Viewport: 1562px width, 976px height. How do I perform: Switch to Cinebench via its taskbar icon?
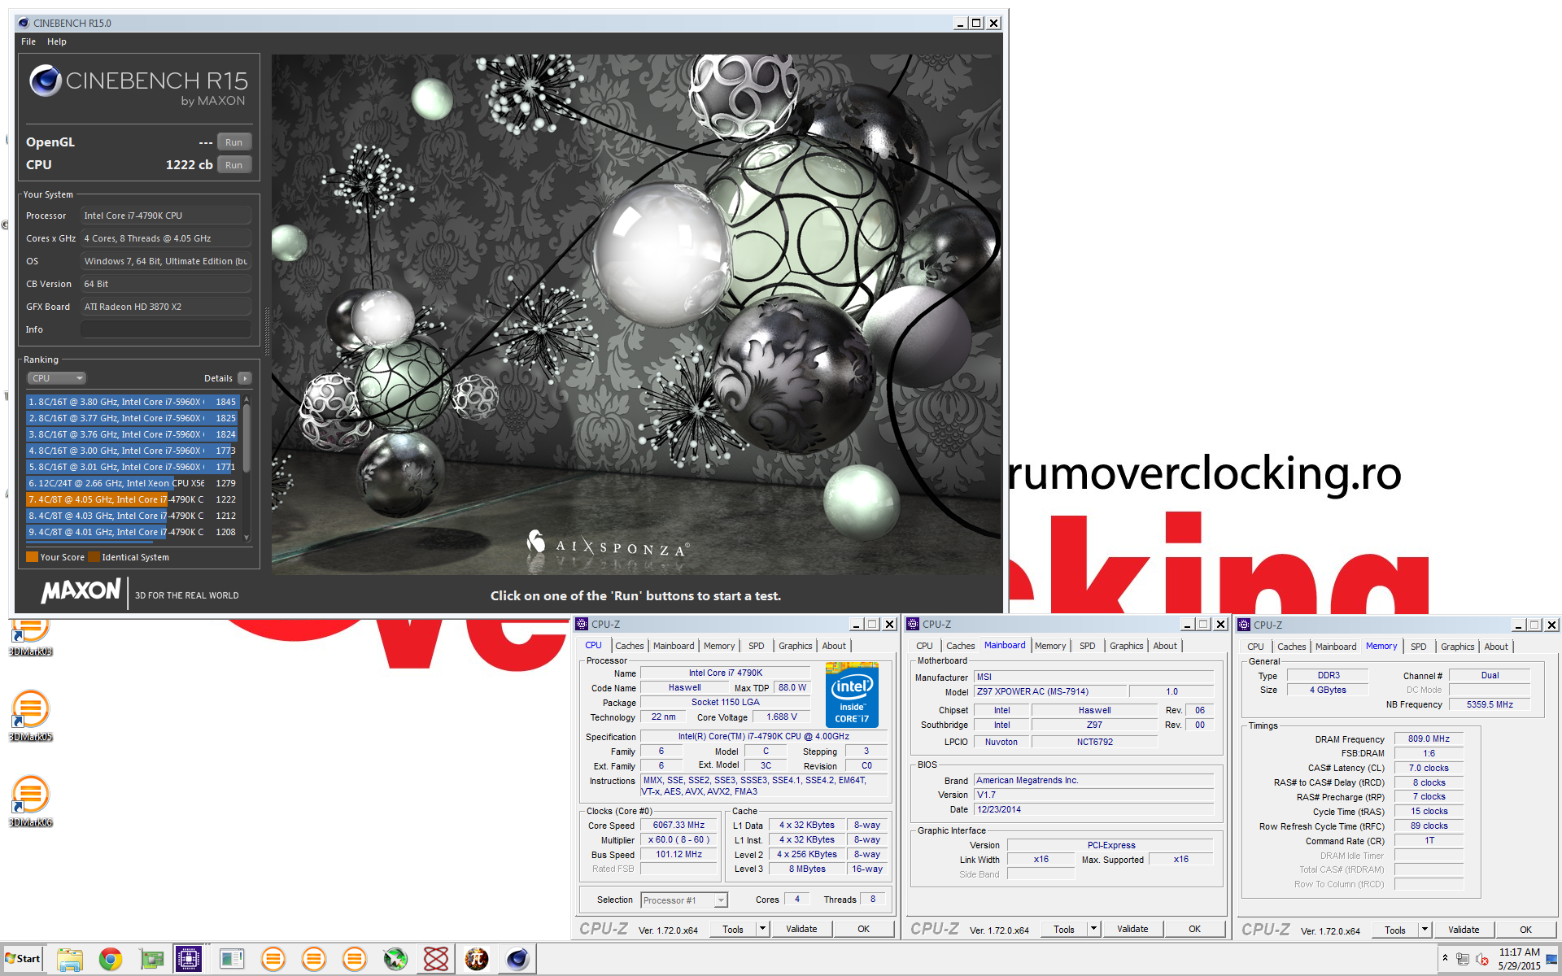click(517, 959)
